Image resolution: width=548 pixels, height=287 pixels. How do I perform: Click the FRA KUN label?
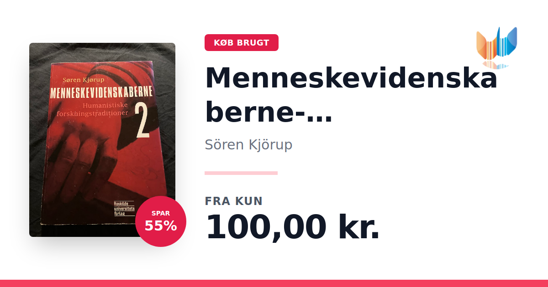pyautogui.click(x=234, y=201)
